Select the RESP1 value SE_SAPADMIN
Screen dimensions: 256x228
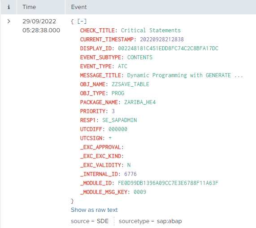click(x=120, y=120)
